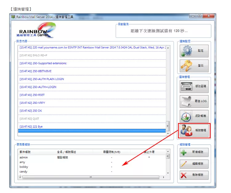Click green plus icon for 新增帳號
The image size is (231, 193).
[184, 152]
